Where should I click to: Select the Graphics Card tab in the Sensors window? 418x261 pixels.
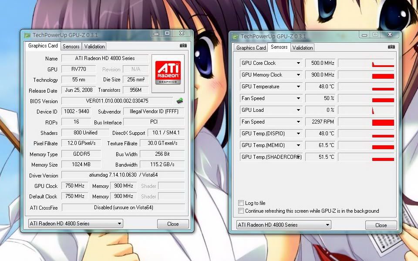pos(251,48)
